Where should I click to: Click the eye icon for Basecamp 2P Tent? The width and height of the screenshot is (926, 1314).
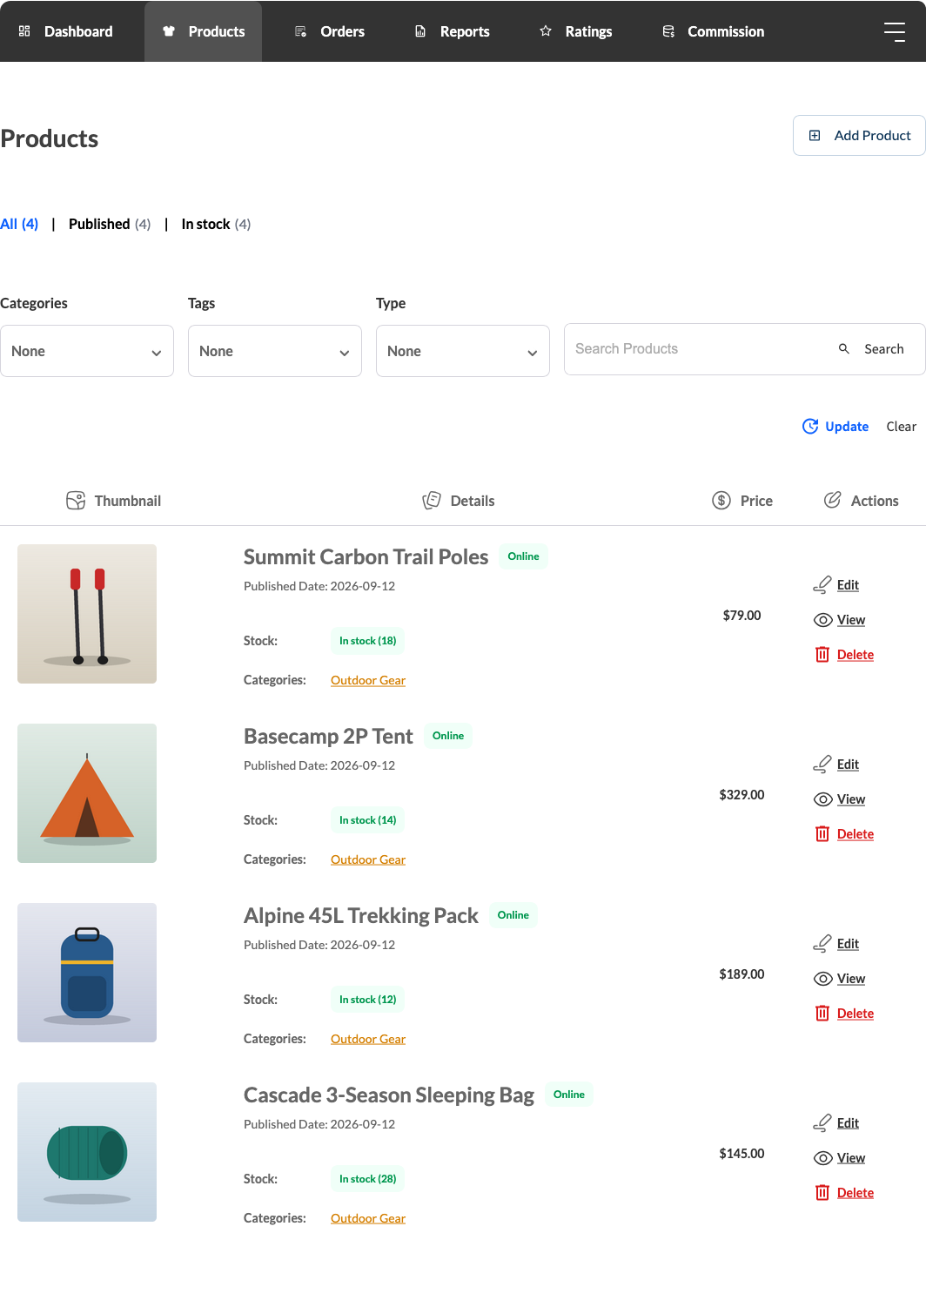822,799
